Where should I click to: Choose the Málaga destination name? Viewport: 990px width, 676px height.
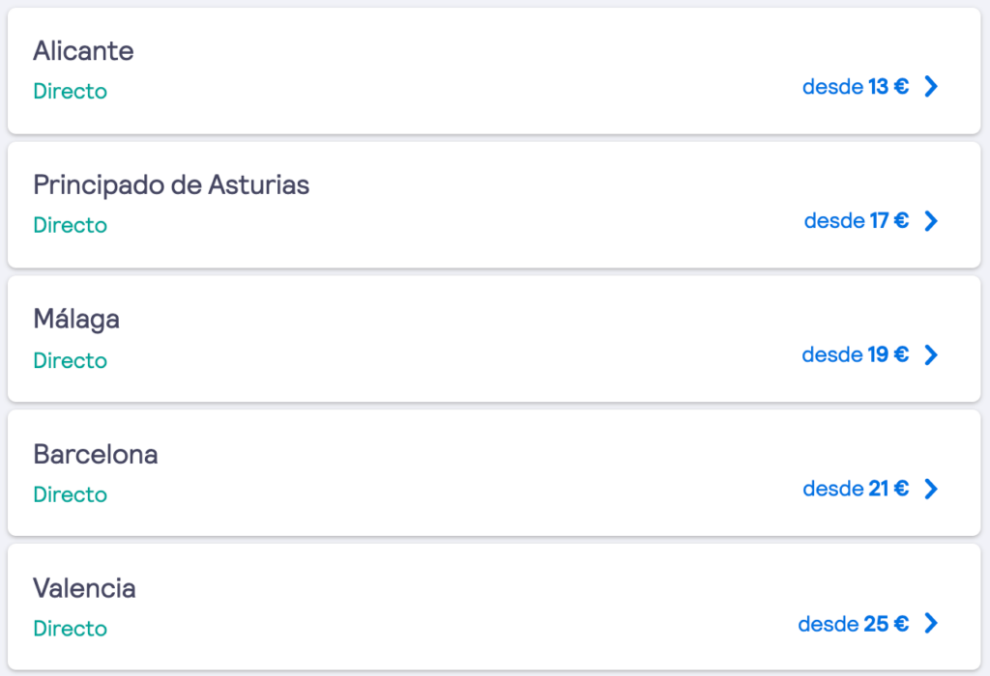click(76, 320)
